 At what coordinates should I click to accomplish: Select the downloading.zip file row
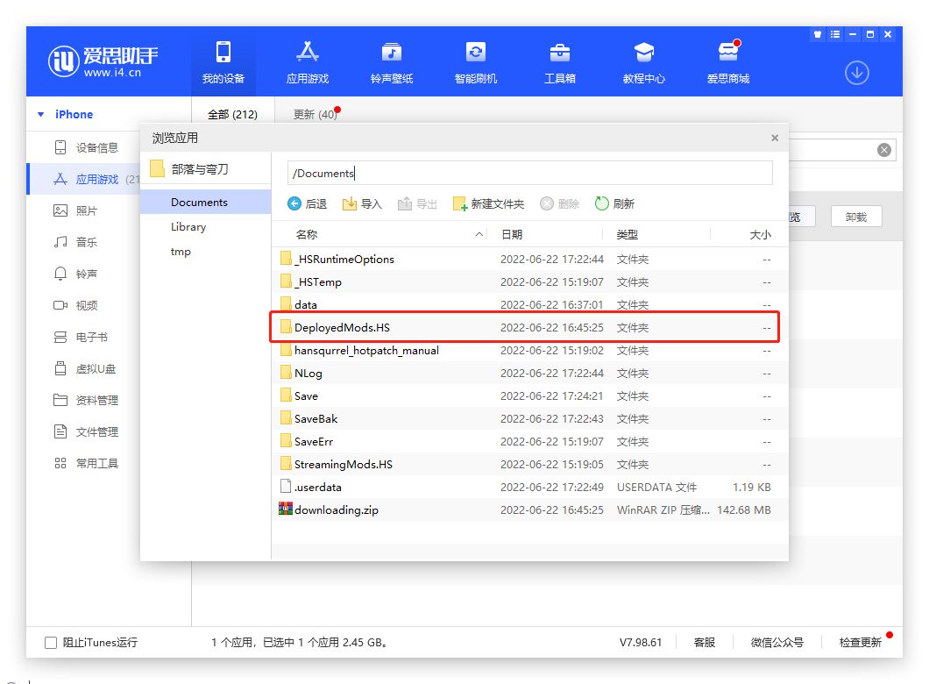click(529, 510)
